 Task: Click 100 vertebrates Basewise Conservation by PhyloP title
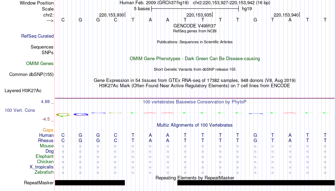pyautogui.click(x=195, y=102)
